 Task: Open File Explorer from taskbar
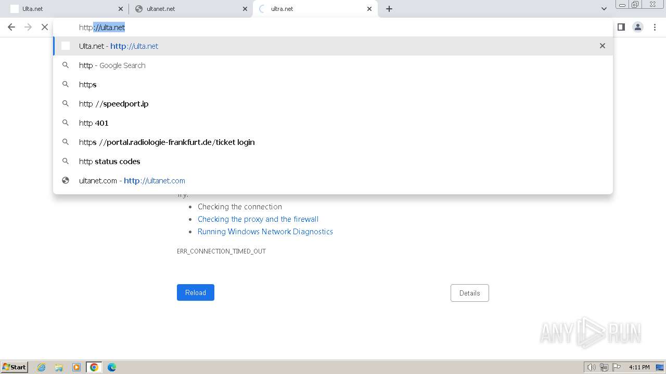(59, 367)
